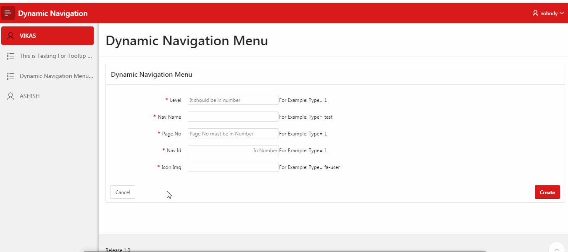Open the nobody account dropdown

[548, 13]
